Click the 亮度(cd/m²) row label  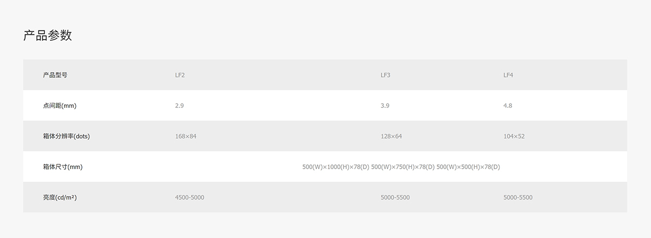pos(60,197)
